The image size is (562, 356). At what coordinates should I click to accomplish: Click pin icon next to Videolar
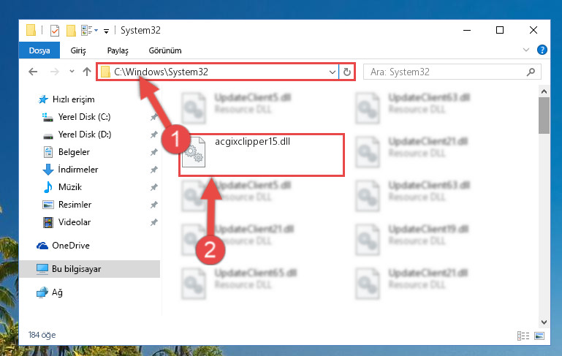(153, 223)
